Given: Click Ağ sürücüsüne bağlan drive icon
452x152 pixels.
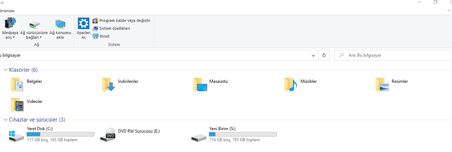Looking at the screenshot, I should (x=34, y=24).
